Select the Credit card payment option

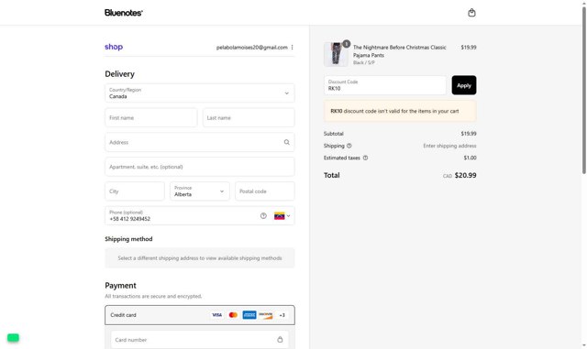200,315
